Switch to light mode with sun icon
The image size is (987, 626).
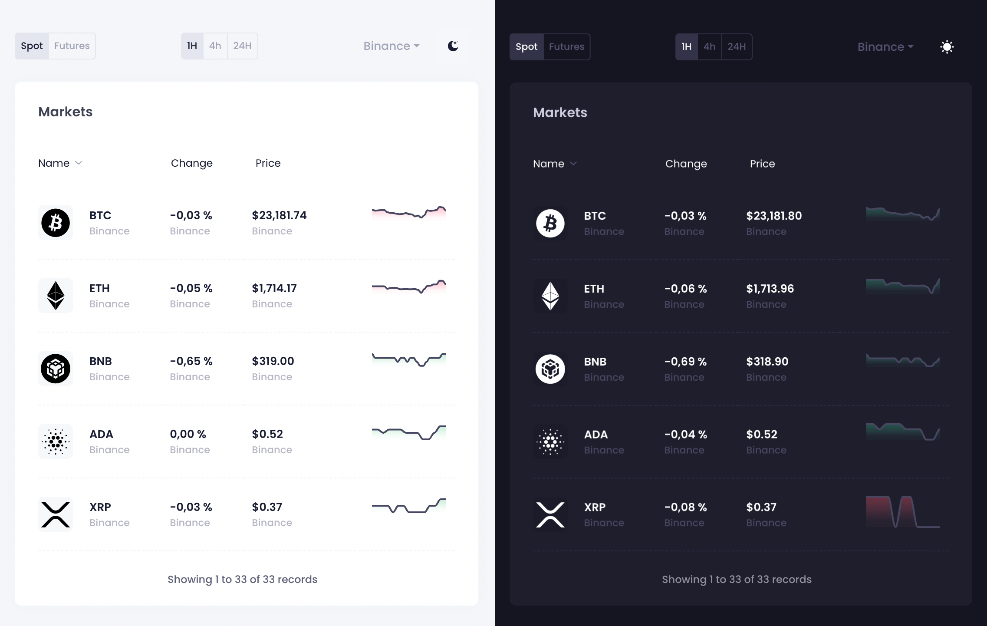tap(947, 46)
